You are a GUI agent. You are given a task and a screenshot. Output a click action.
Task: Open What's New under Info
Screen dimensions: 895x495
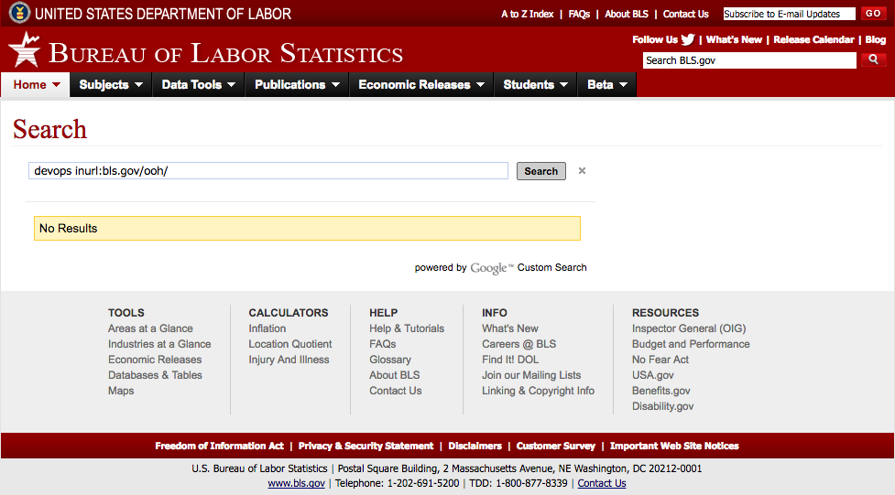tap(509, 328)
